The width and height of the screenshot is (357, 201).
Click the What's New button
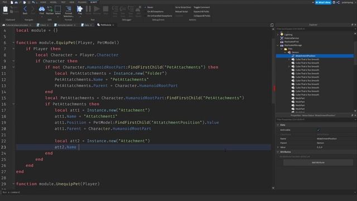tap(323, 2)
